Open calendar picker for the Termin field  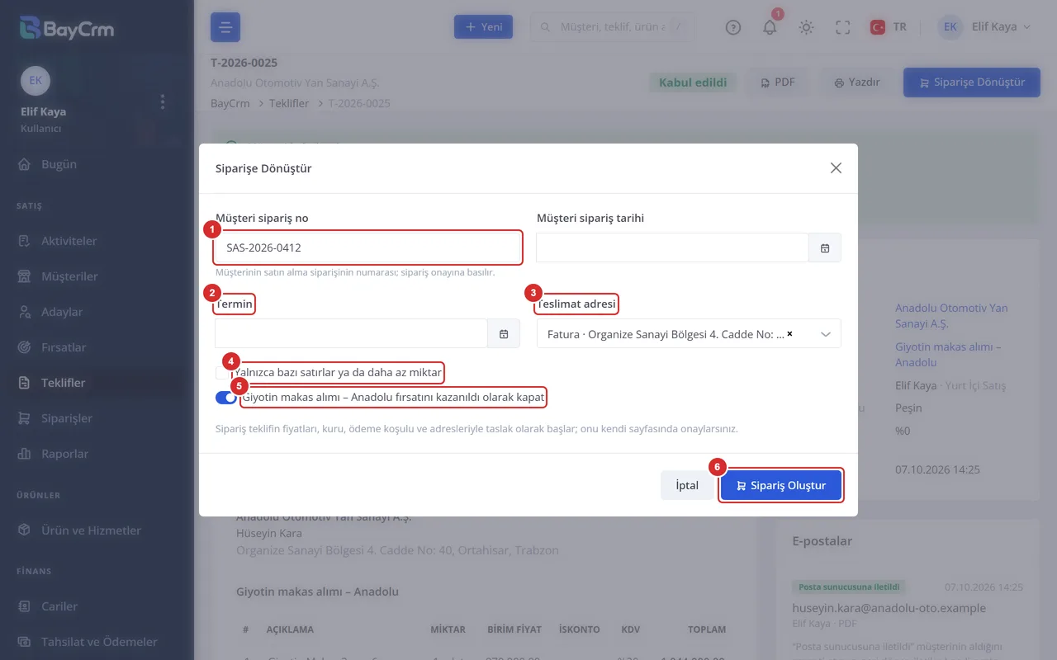tap(504, 334)
